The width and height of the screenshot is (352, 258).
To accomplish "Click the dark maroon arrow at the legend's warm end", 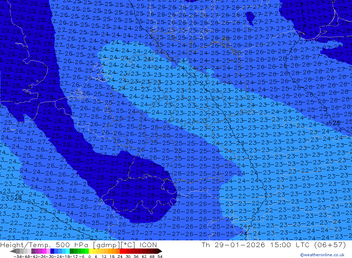I will 160,251.
